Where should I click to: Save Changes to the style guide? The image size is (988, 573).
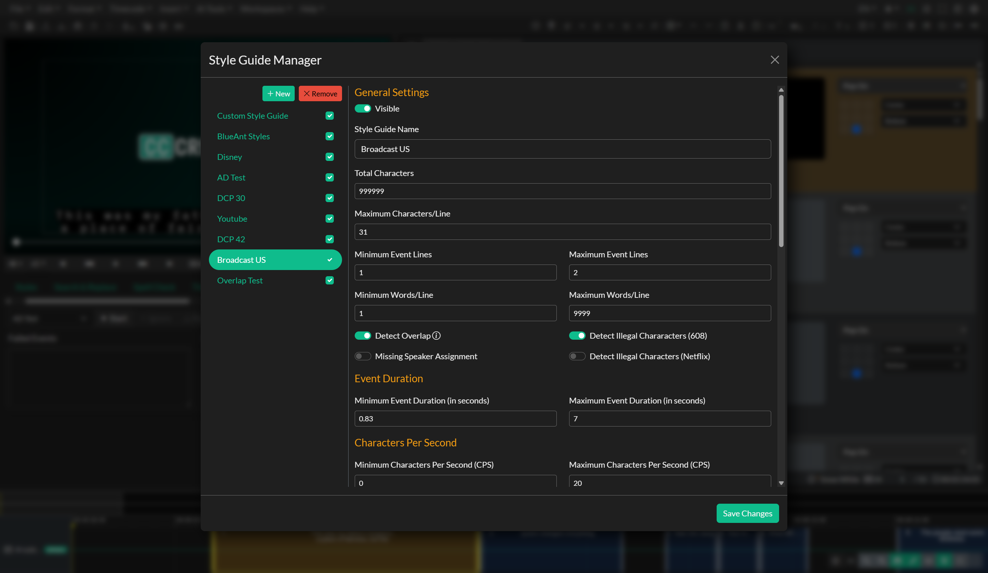tap(747, 513)
